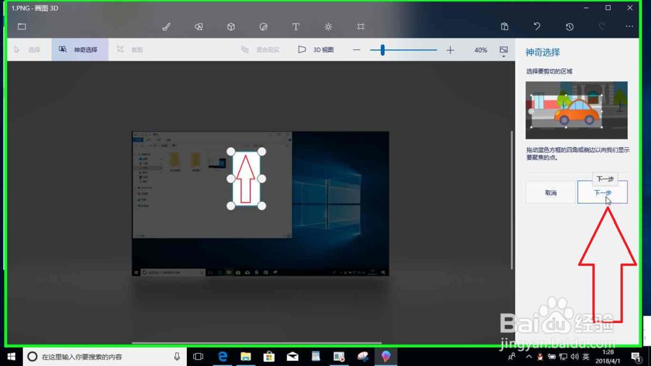Open the History clock icon
Viewport: 651px width, 366px height.
click(x=570, y=27)
